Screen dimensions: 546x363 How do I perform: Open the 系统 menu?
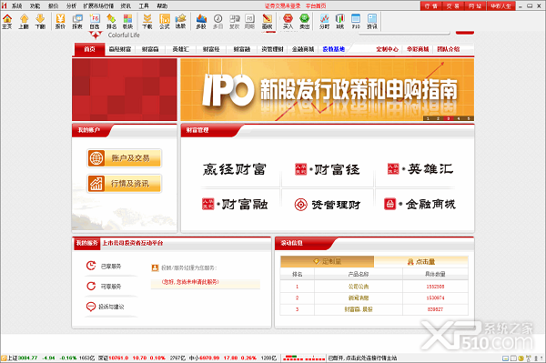16,6
